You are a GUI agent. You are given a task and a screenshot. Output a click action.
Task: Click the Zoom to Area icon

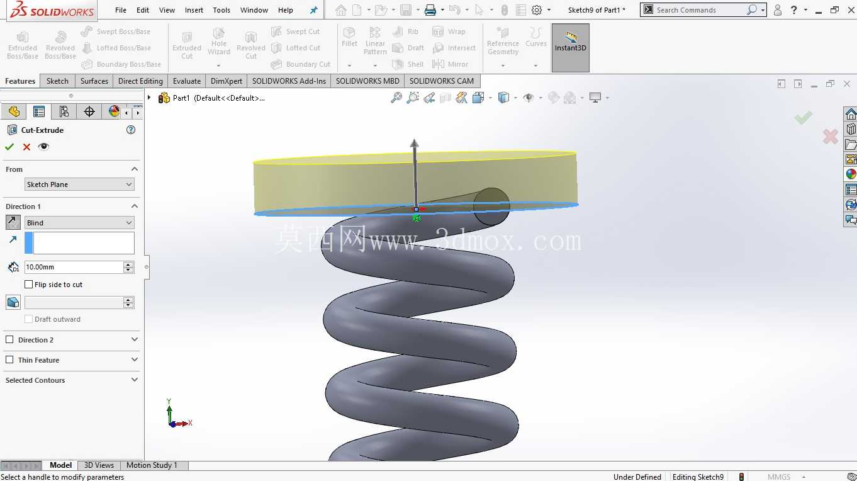(x=413, y=98)
